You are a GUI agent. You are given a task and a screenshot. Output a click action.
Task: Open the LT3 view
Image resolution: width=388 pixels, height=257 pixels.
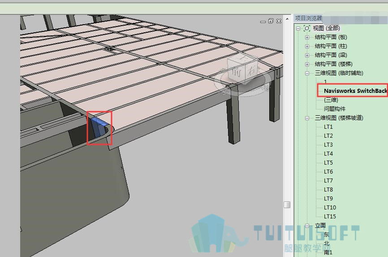(x=328, y=145)
